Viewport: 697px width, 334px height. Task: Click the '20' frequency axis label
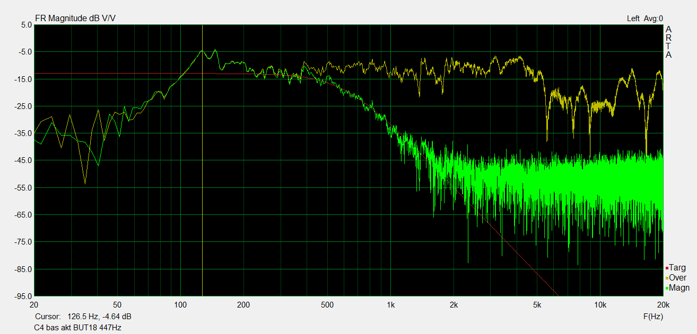[34, 305]
